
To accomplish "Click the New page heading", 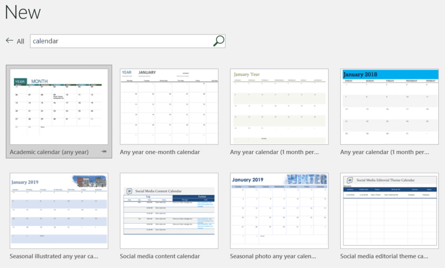I will tap(22, 12).
